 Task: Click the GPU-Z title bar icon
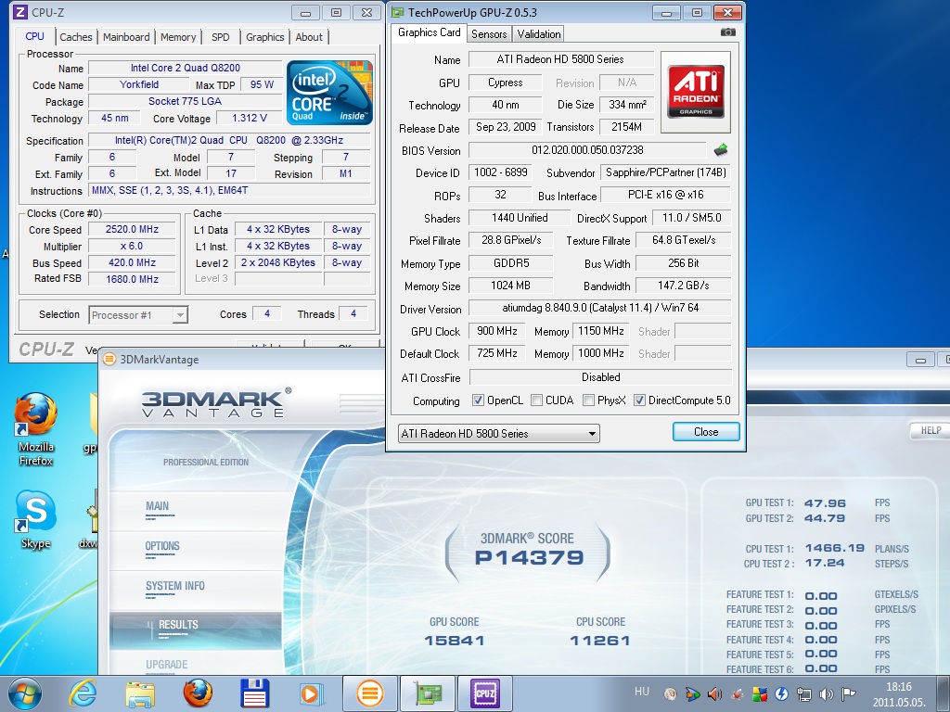click(x=397, y=12)
